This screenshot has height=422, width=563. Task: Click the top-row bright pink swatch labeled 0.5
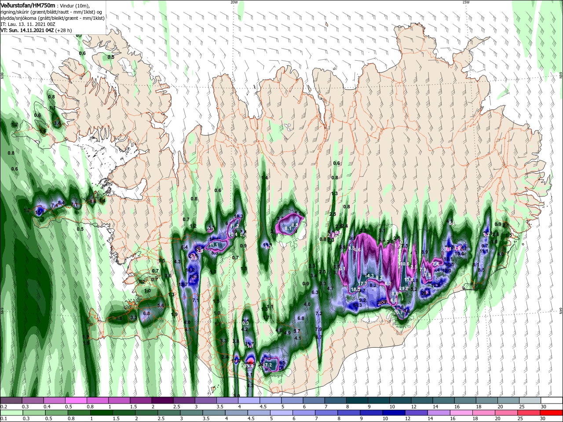coord(76,400)
